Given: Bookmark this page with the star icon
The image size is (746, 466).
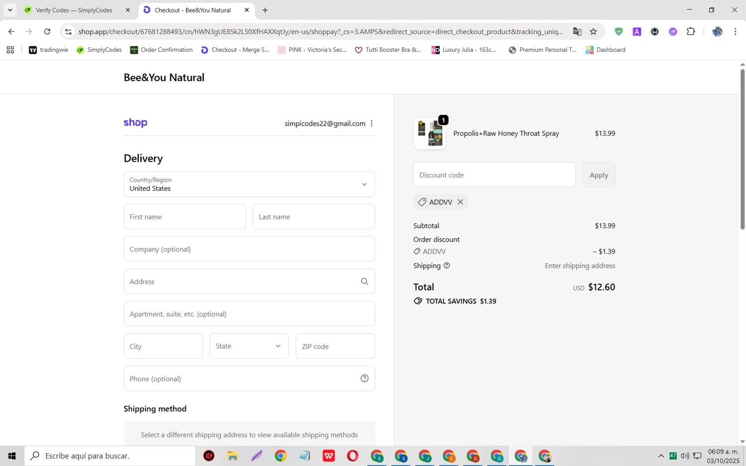Looking at the screenshot, I should [x=593, y=31].
